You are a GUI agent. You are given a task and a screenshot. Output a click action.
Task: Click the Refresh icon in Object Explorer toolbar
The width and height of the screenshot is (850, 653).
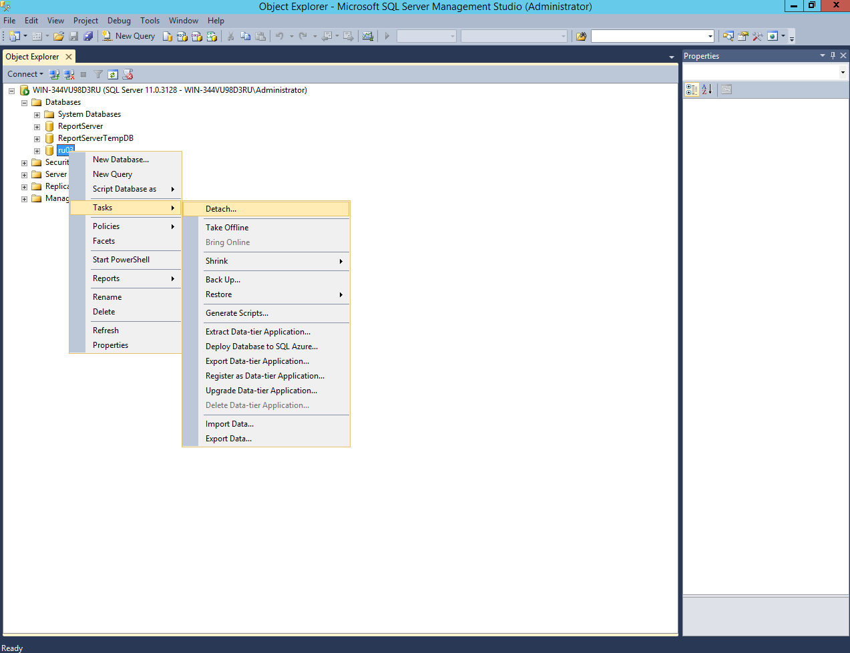click(x=113, y=74)
